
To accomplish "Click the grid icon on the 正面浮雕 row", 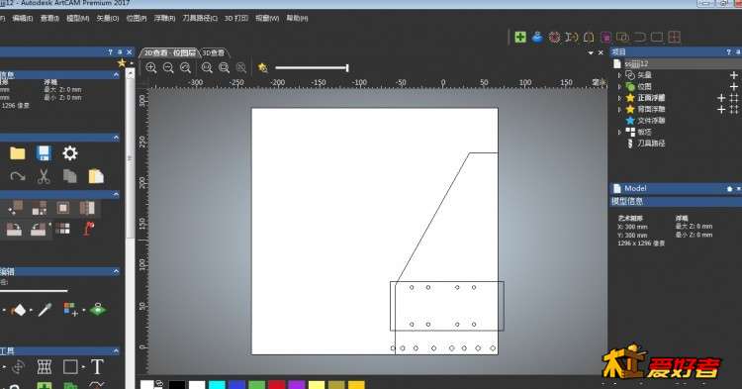I will 733,98.
